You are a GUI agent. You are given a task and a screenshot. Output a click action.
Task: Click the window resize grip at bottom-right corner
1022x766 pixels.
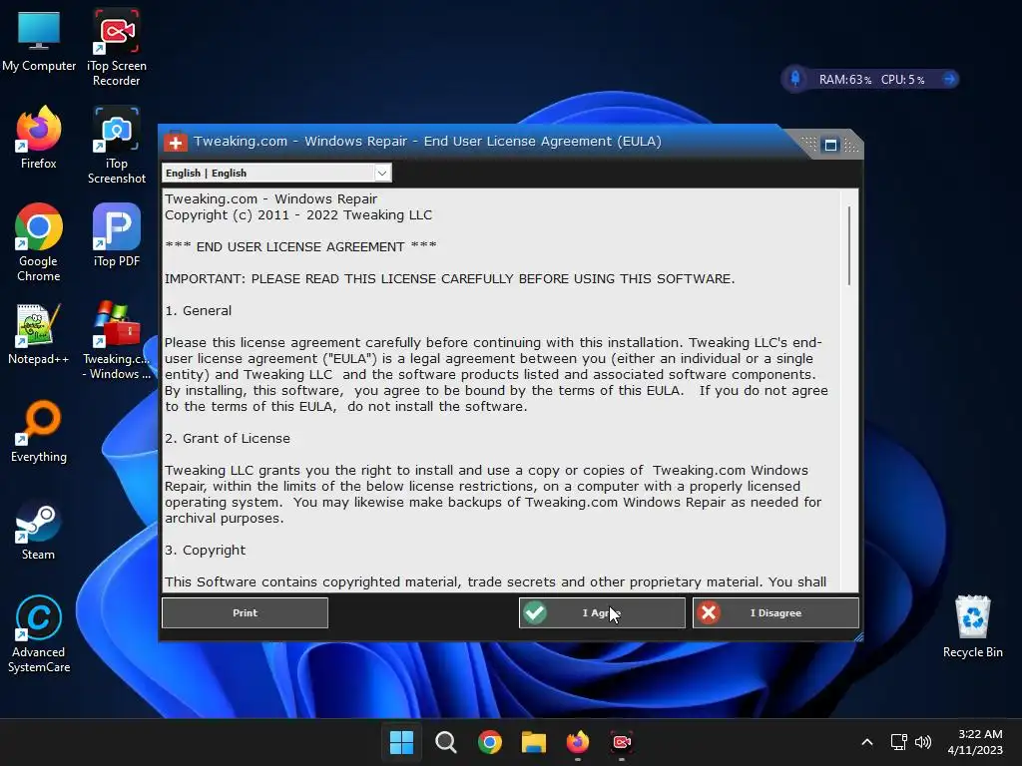tap(858, 636)
